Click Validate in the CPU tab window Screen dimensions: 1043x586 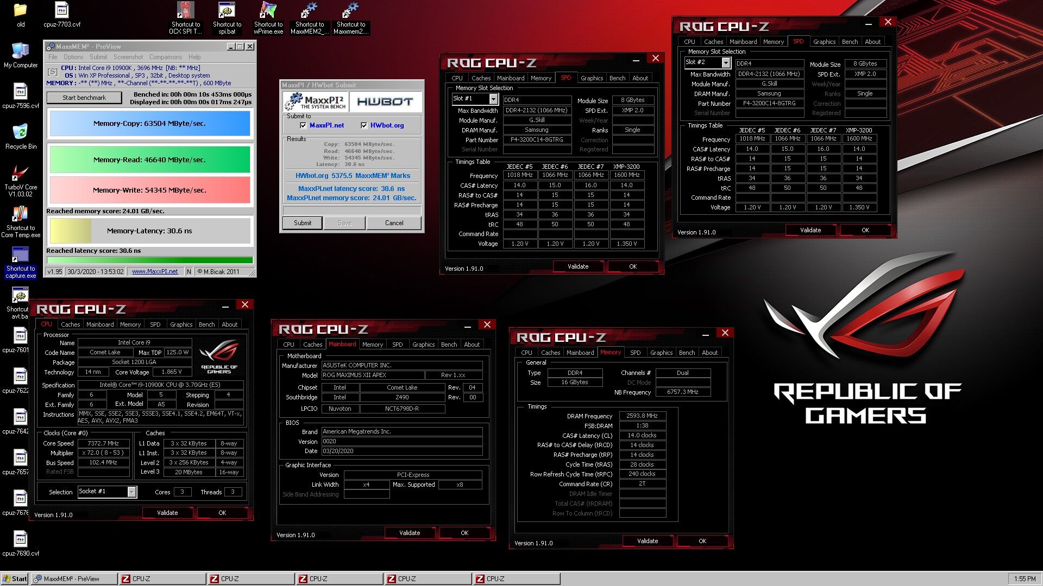point(167,513)
